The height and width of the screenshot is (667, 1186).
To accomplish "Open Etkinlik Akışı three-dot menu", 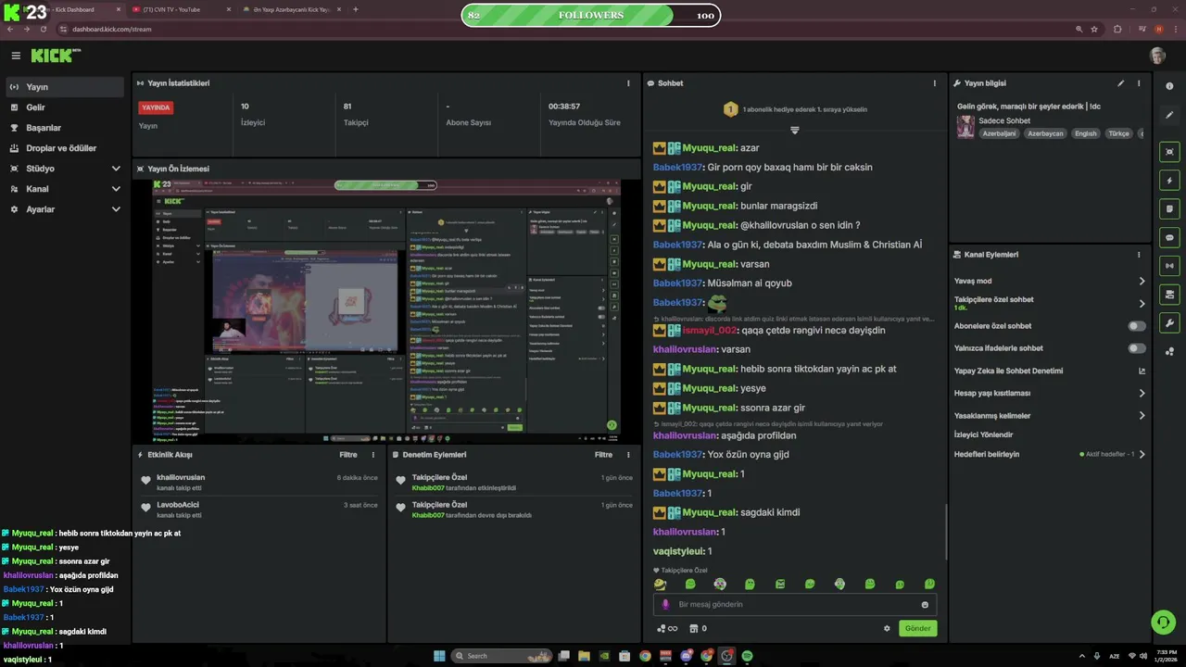I will (373, 455).
